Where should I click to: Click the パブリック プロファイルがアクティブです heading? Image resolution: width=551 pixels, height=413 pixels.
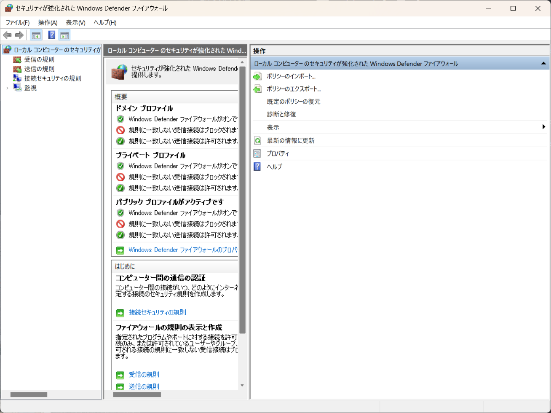tap(169, 202)
